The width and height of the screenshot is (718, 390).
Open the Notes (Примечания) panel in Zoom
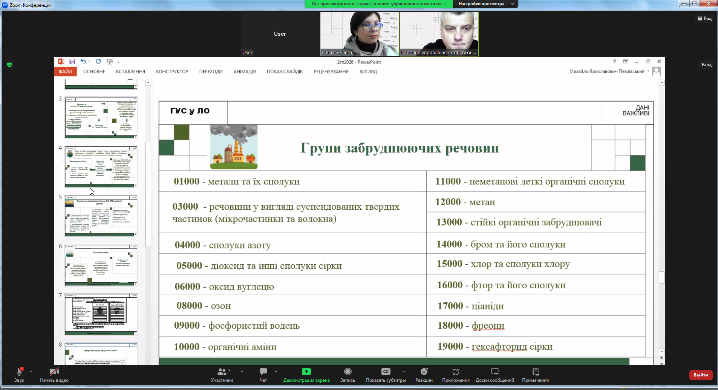click(536, 375)
